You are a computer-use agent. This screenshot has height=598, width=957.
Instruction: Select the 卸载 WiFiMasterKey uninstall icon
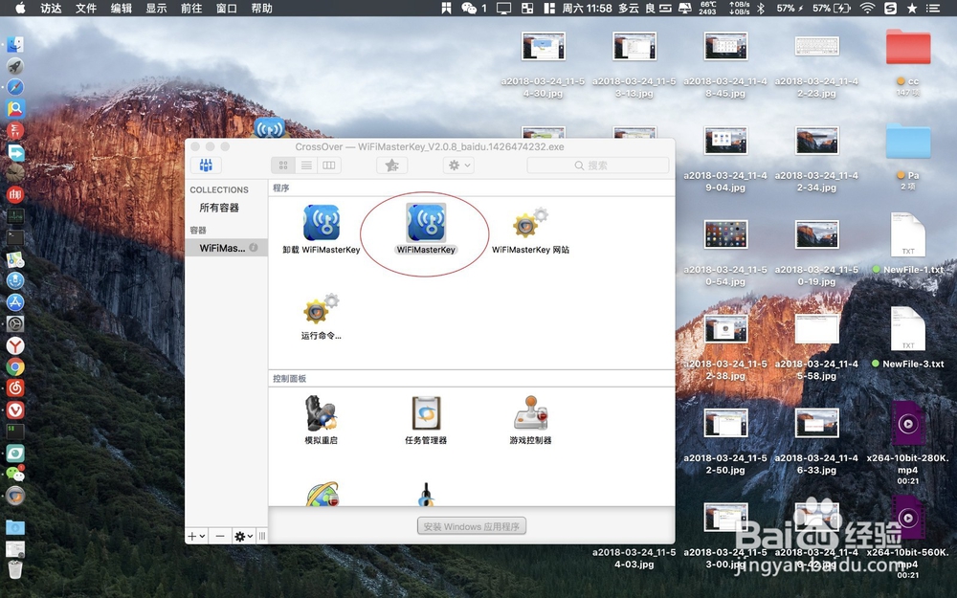[x=321, y=223]
